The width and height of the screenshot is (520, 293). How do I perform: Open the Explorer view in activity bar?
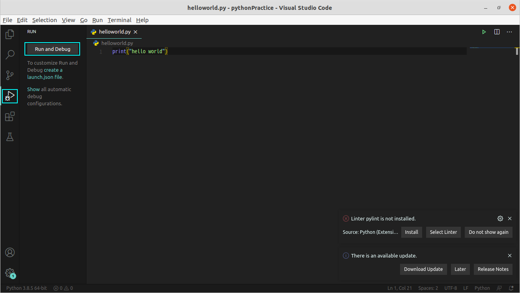10,34
